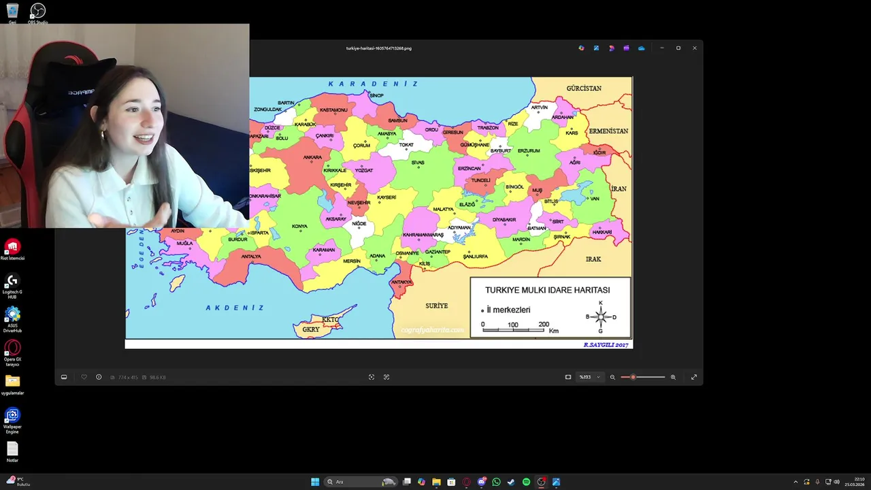Expand the system tray hidden icons chevron
The width and height of the screenshot is (871, 490).
coord(795,482)
